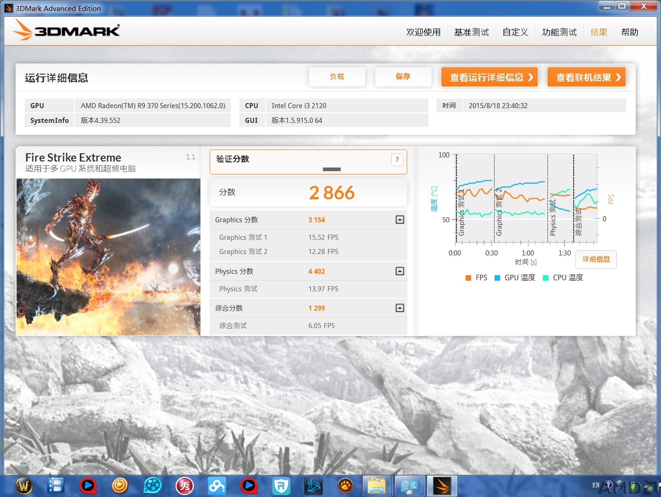Select the GUI value 版本1.5.915.0 64
Image resolution: width=661 pixels, height=497 pixels.
point(297,121)
